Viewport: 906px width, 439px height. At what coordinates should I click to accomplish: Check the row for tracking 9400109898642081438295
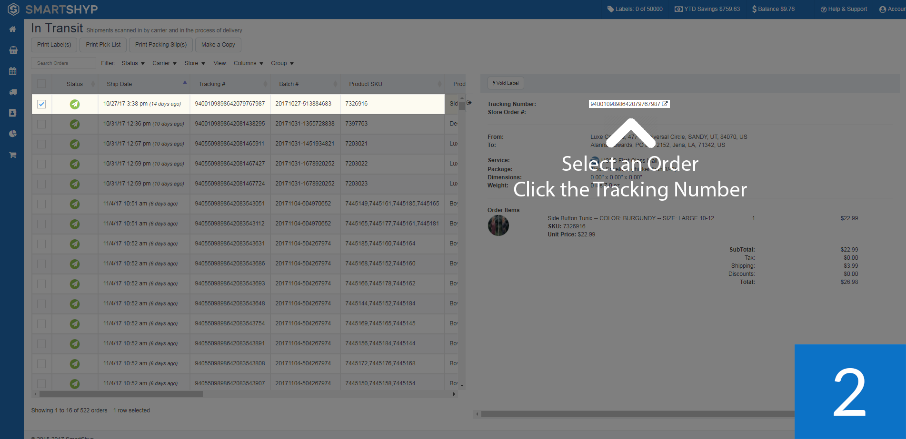41,124
